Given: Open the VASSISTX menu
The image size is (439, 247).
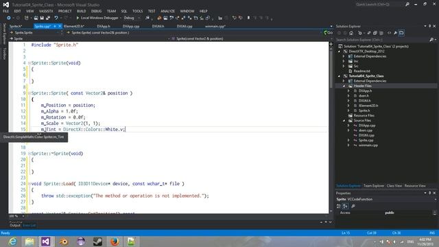Looking at the screenshot, I should (x=46, y=11).
